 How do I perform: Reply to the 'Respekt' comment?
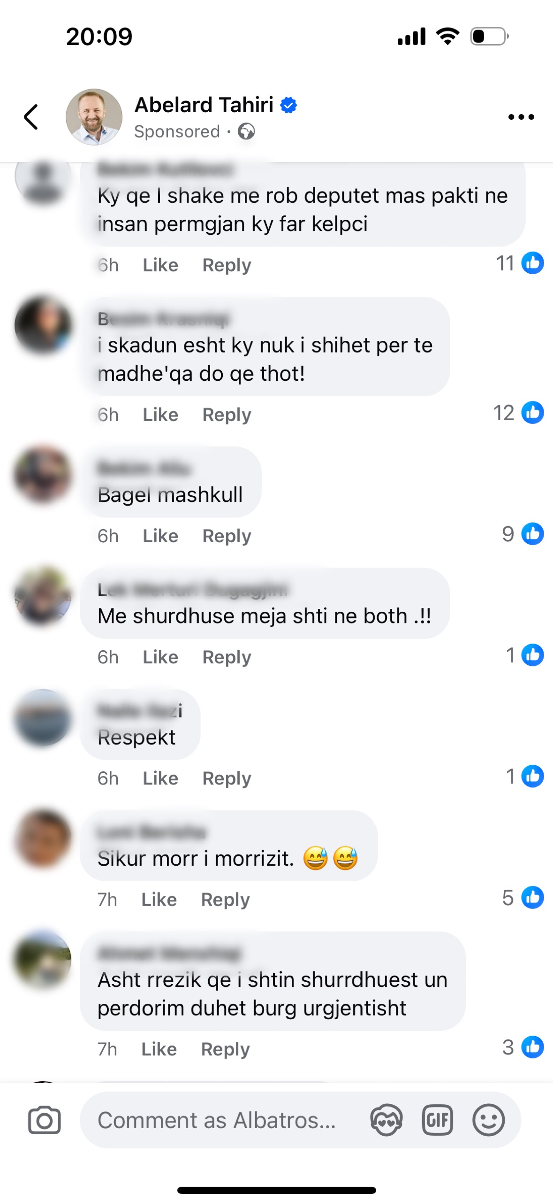point(227,778)
